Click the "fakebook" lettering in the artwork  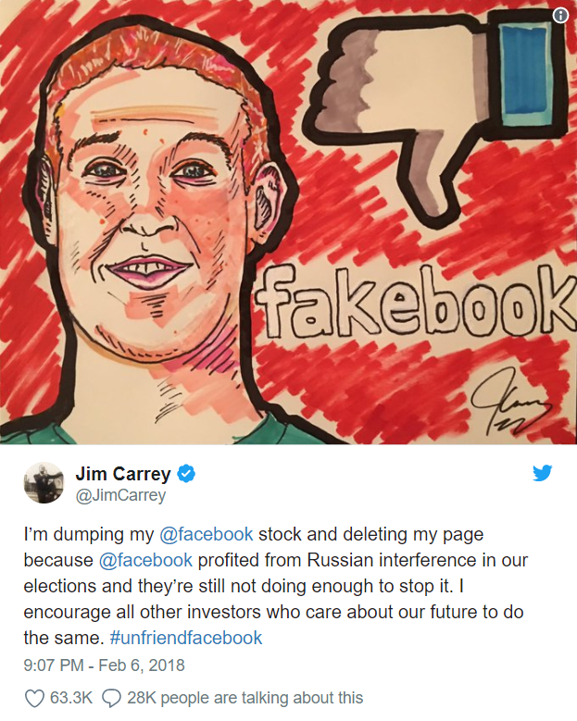(x=414, y=303)
